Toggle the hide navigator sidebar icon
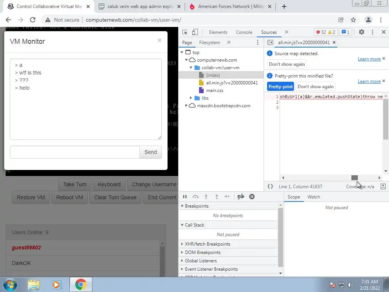 [x=270, y=43]
